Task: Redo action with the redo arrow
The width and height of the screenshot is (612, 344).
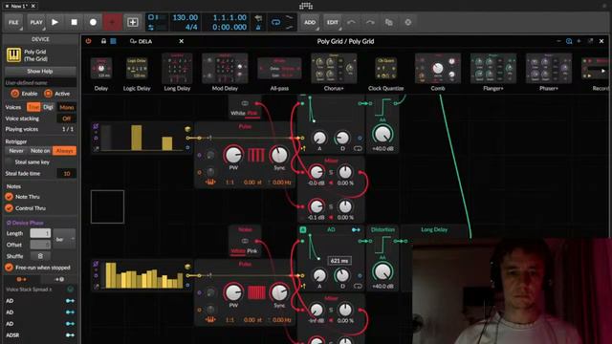Action: 370,22
